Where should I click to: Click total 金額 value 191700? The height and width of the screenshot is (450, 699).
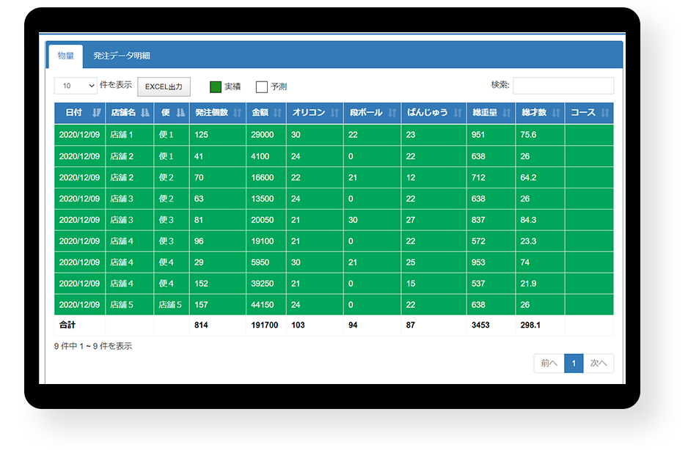264,325
